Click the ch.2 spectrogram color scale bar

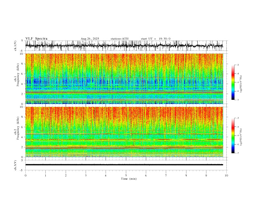coord(233,136)
